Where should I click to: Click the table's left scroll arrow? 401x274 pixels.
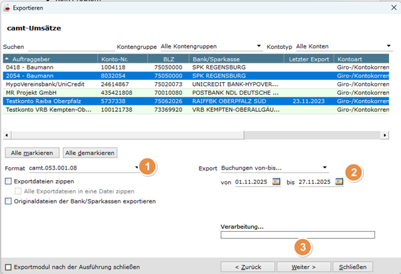click(7, 134)
